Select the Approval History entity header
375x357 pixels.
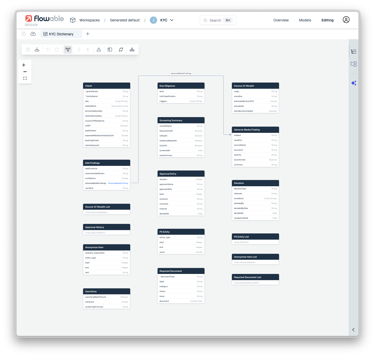tap(107, 227)
